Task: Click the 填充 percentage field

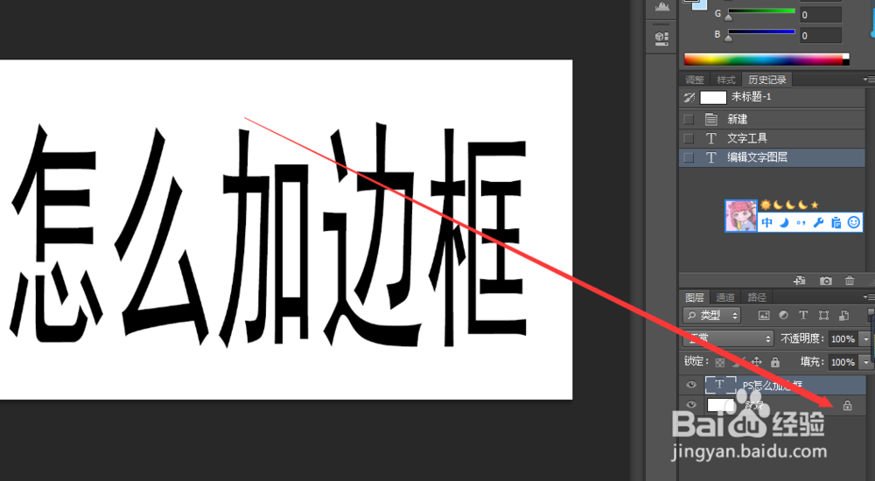Action: point(843,362)
